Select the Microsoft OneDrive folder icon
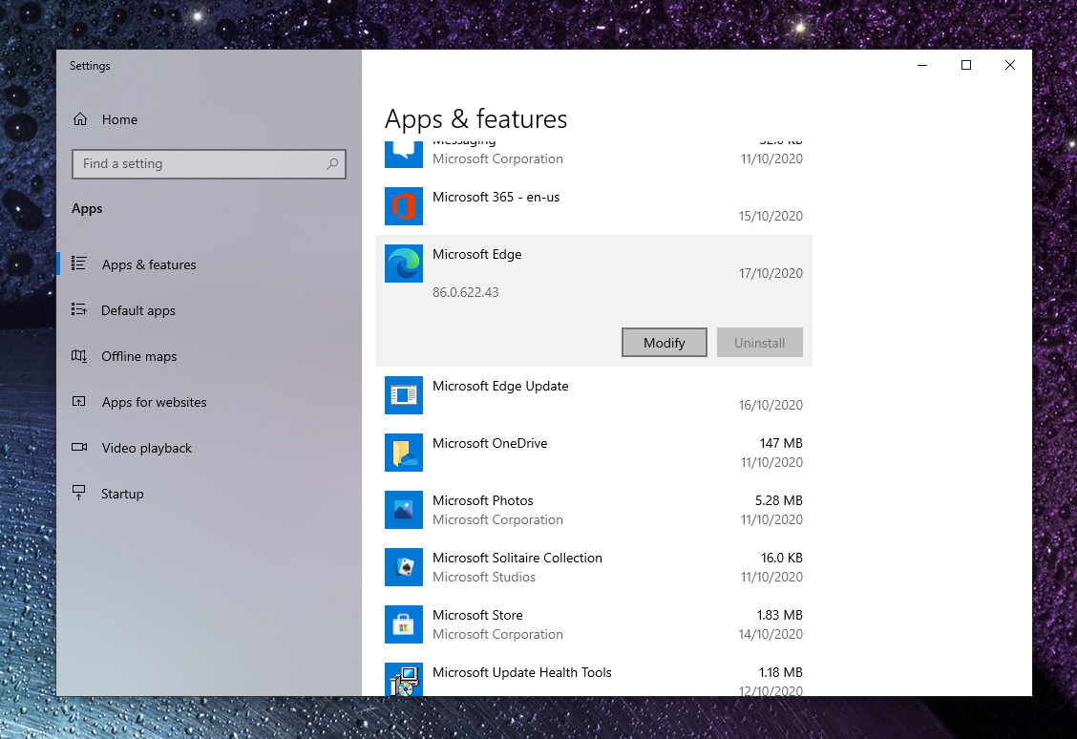Image resolution: width=1077 pixels, height=739 pixels. click(403, 453)
